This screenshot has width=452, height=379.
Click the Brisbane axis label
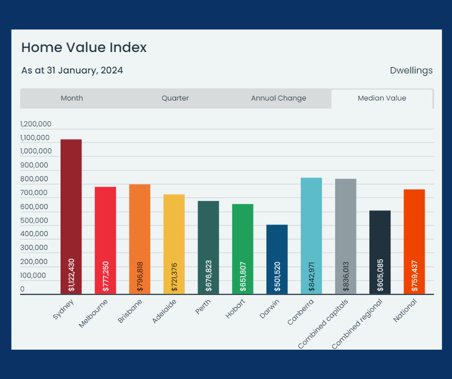tap(130, 312)
